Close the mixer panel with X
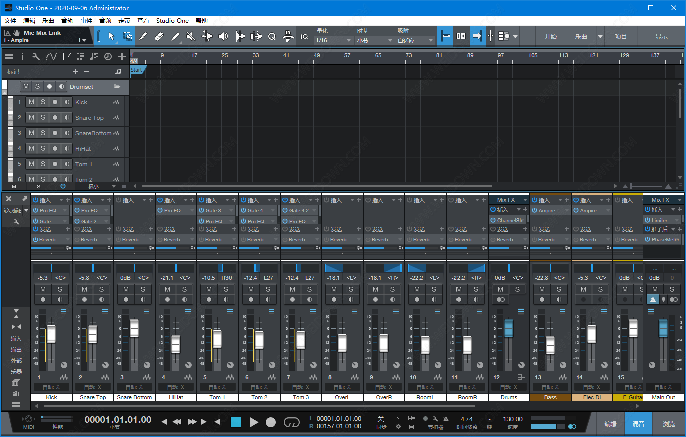 point(9,199)
